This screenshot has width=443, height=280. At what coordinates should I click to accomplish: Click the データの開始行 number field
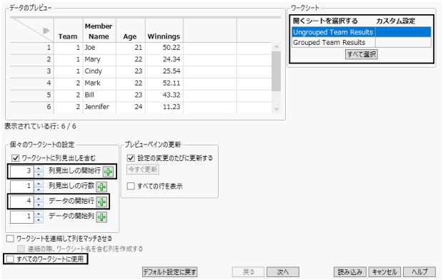(22, 202)
